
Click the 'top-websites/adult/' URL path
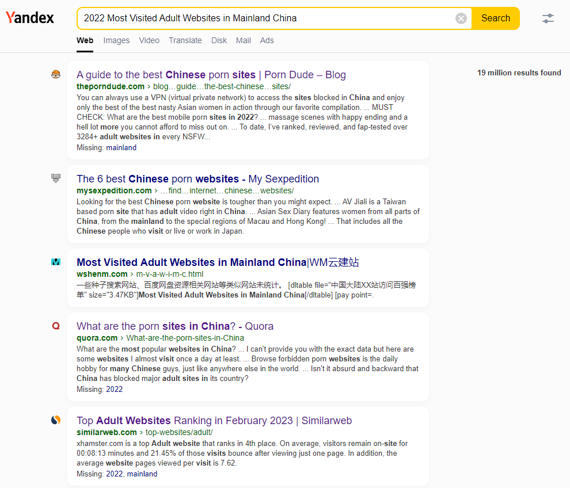coord(179,432)
